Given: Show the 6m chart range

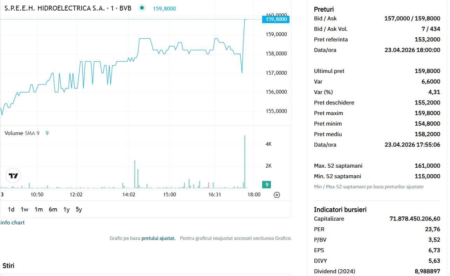Looking at the screenshot, I should [53, 209].
